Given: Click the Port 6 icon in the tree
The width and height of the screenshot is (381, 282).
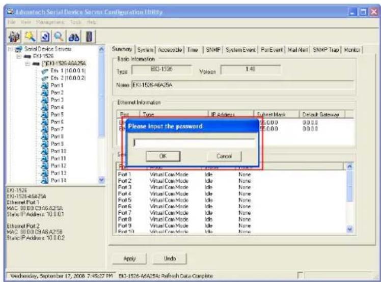Looking at the screenshot, I should click(x=45, y=122).
